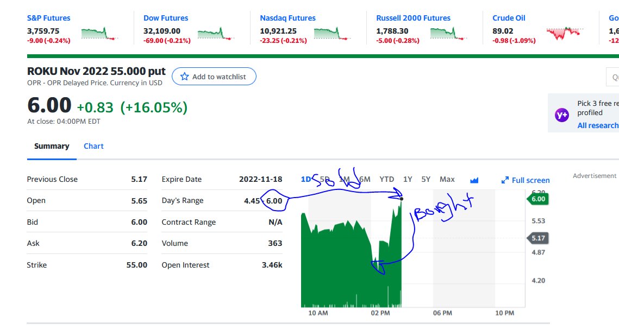Click the 06 PM chart axis label
Image resolution: width=619 pixels, height=330 pixels.
coord(442,313)
